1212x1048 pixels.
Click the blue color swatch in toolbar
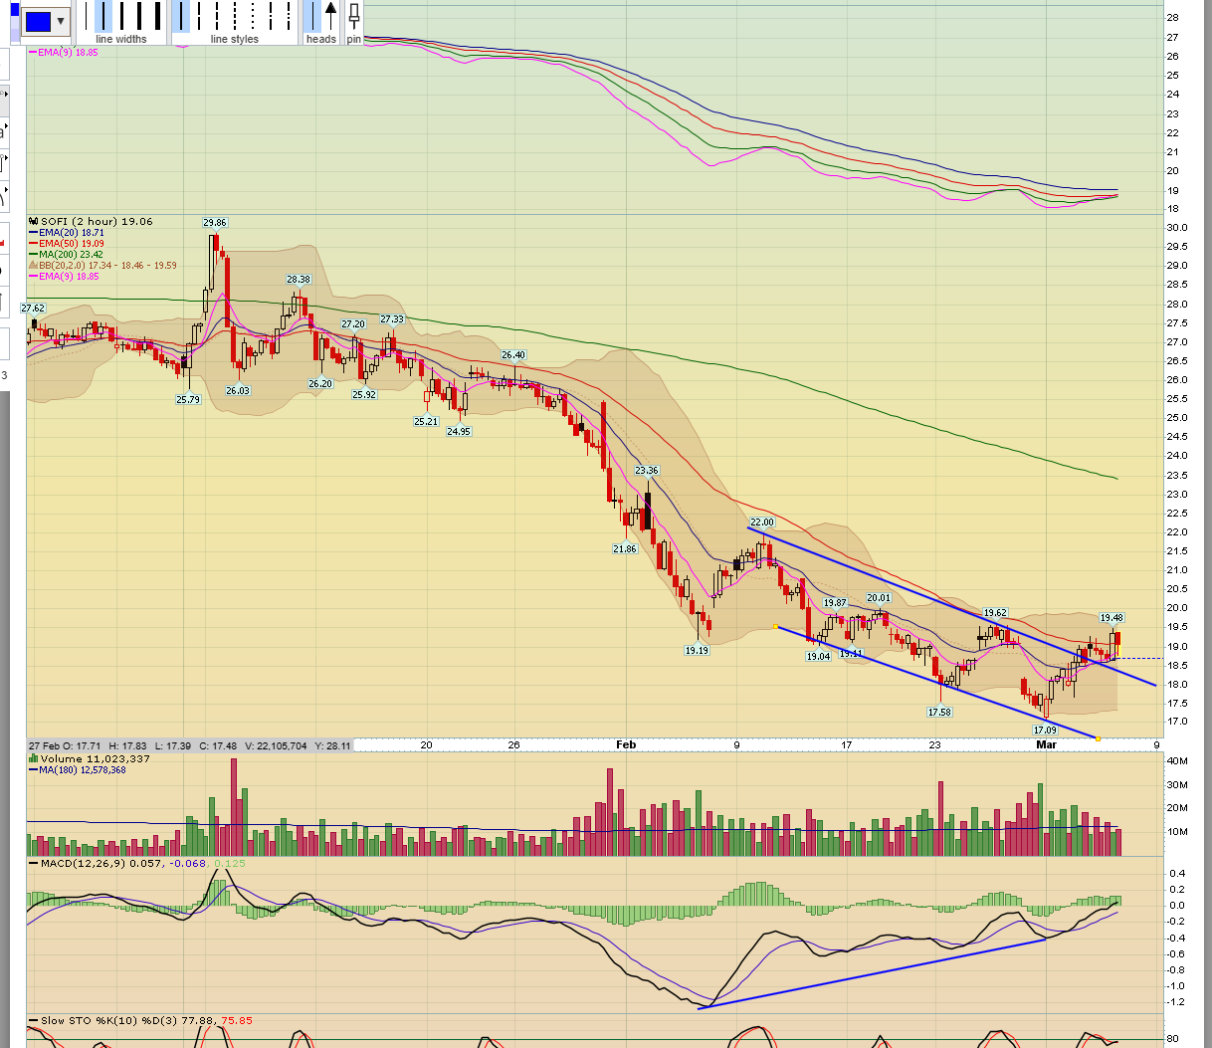click(x=38, y=21)
